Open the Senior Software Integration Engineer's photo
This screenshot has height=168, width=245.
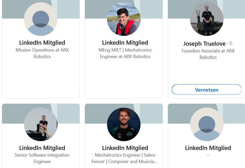pos(41,124)
